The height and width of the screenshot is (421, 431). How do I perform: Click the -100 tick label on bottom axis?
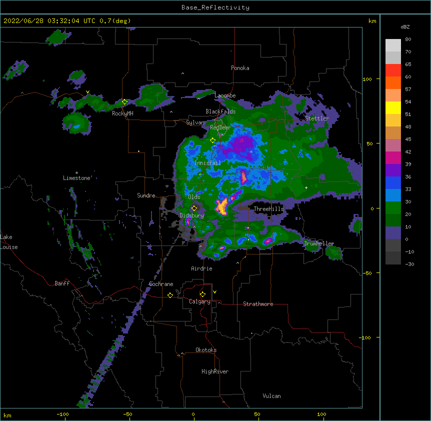pos(62,414)
